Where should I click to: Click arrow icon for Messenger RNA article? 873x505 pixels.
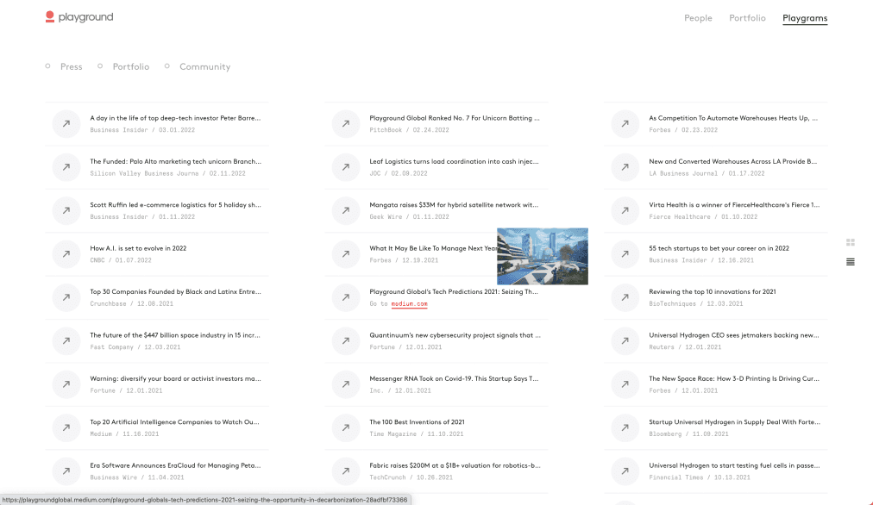click(346, 383)
